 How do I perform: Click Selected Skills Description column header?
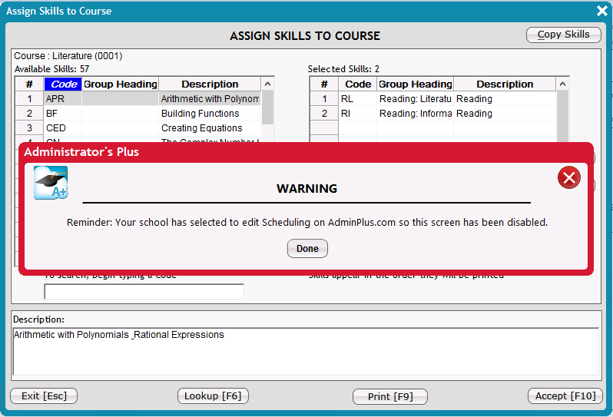(x=505, y=84)
